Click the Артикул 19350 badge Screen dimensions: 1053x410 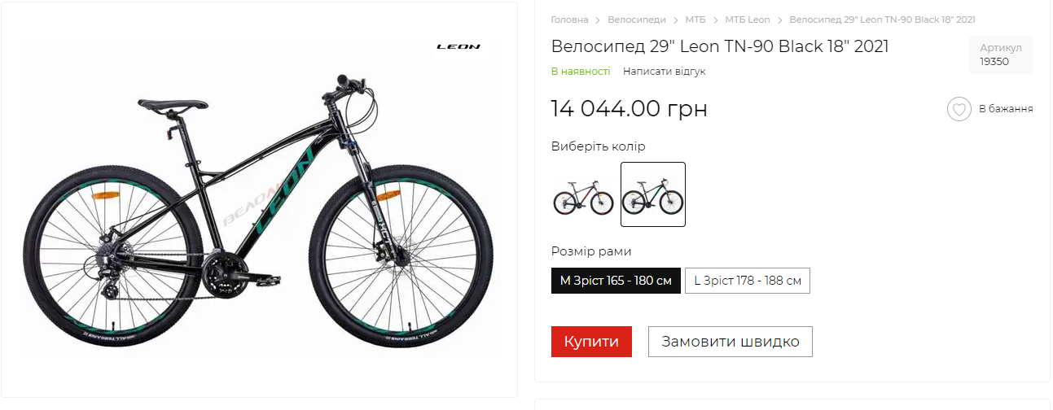(1001, 55)
